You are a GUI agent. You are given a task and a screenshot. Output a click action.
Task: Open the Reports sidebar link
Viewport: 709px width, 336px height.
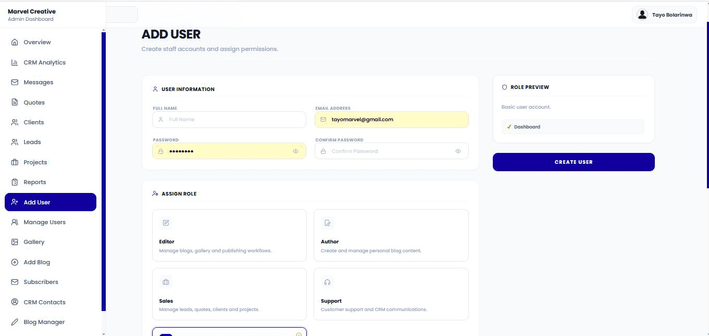(x=51, y=182)
